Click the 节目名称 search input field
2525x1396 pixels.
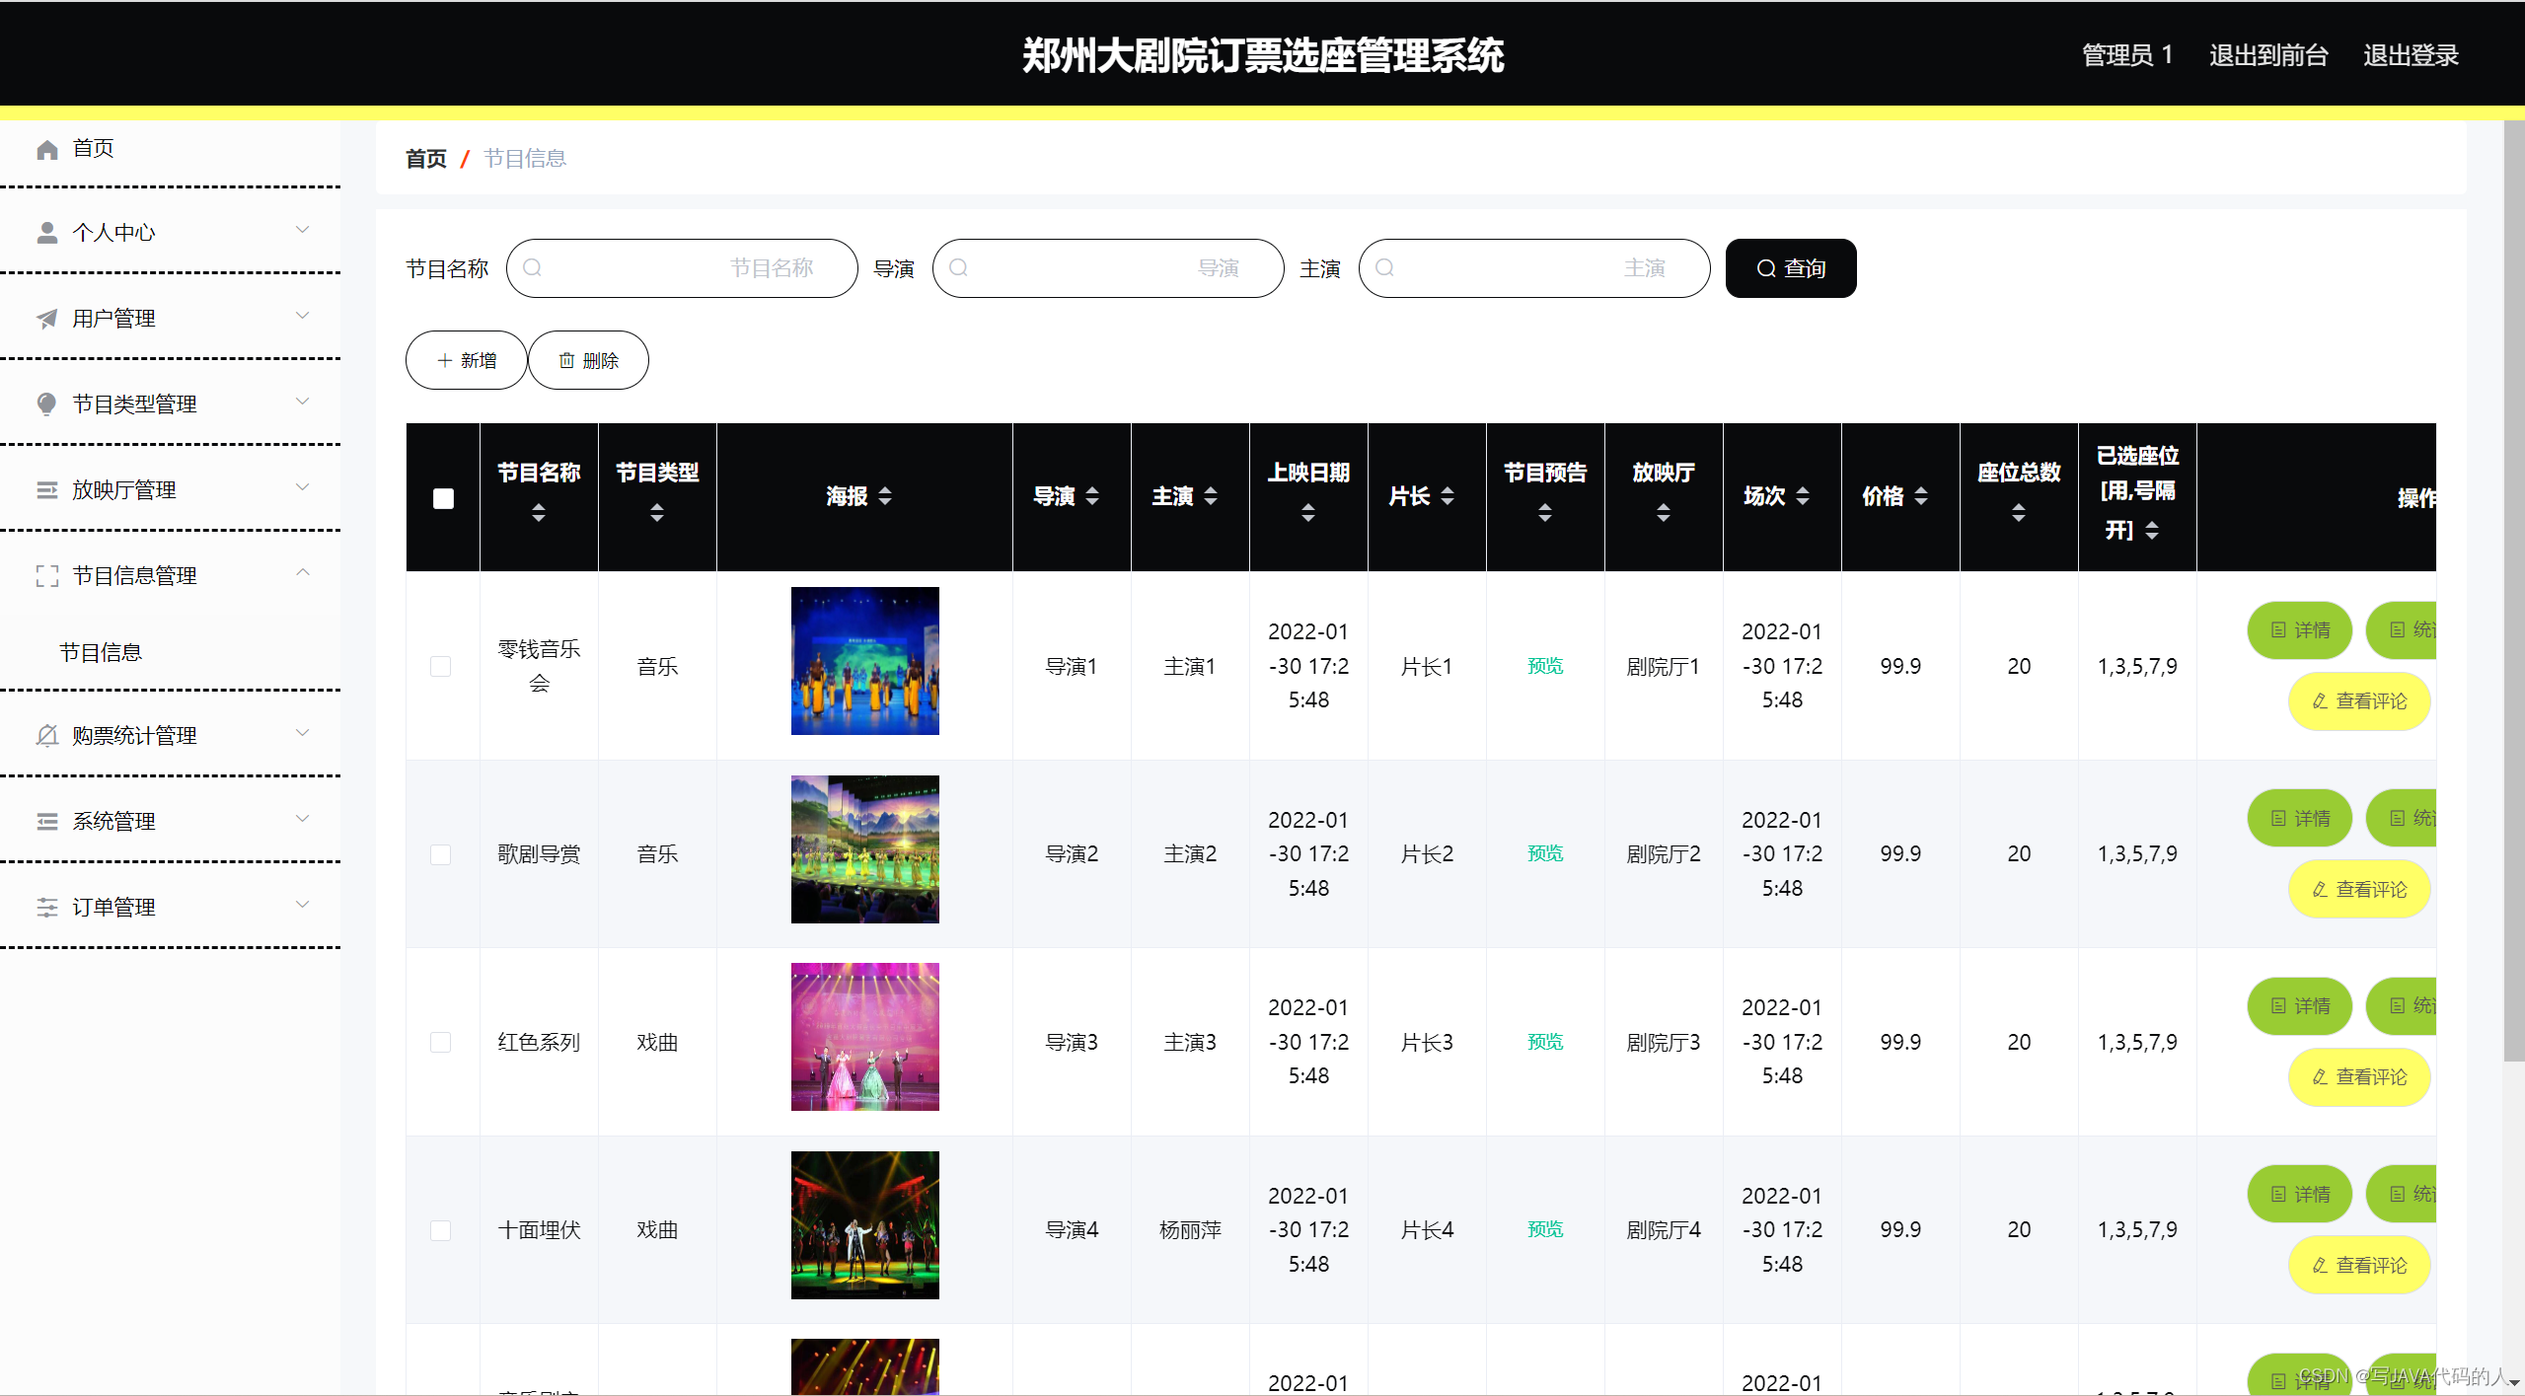(681, 268)
